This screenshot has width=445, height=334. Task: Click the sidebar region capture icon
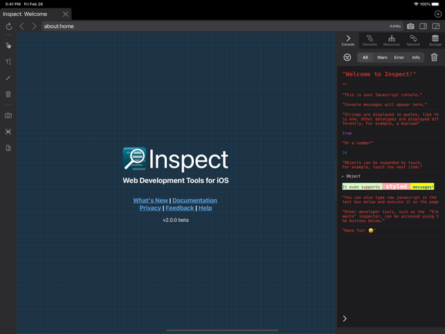[8, 132]
